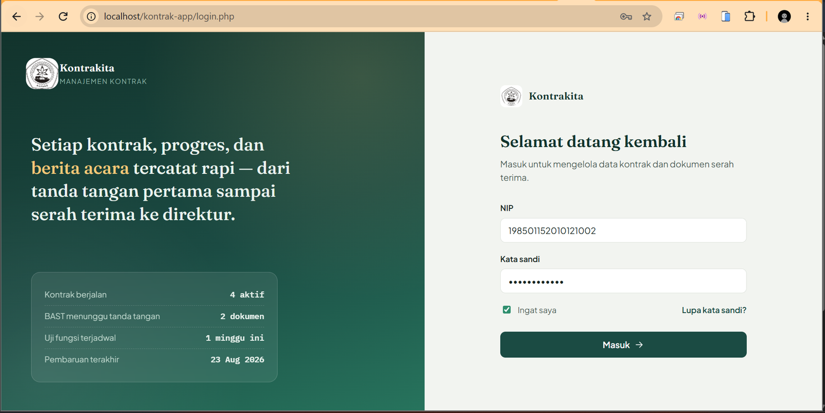The height and width of the screenshot is (413, 825).
Task: Open saved passwords key icon
Action: point(626,16)
